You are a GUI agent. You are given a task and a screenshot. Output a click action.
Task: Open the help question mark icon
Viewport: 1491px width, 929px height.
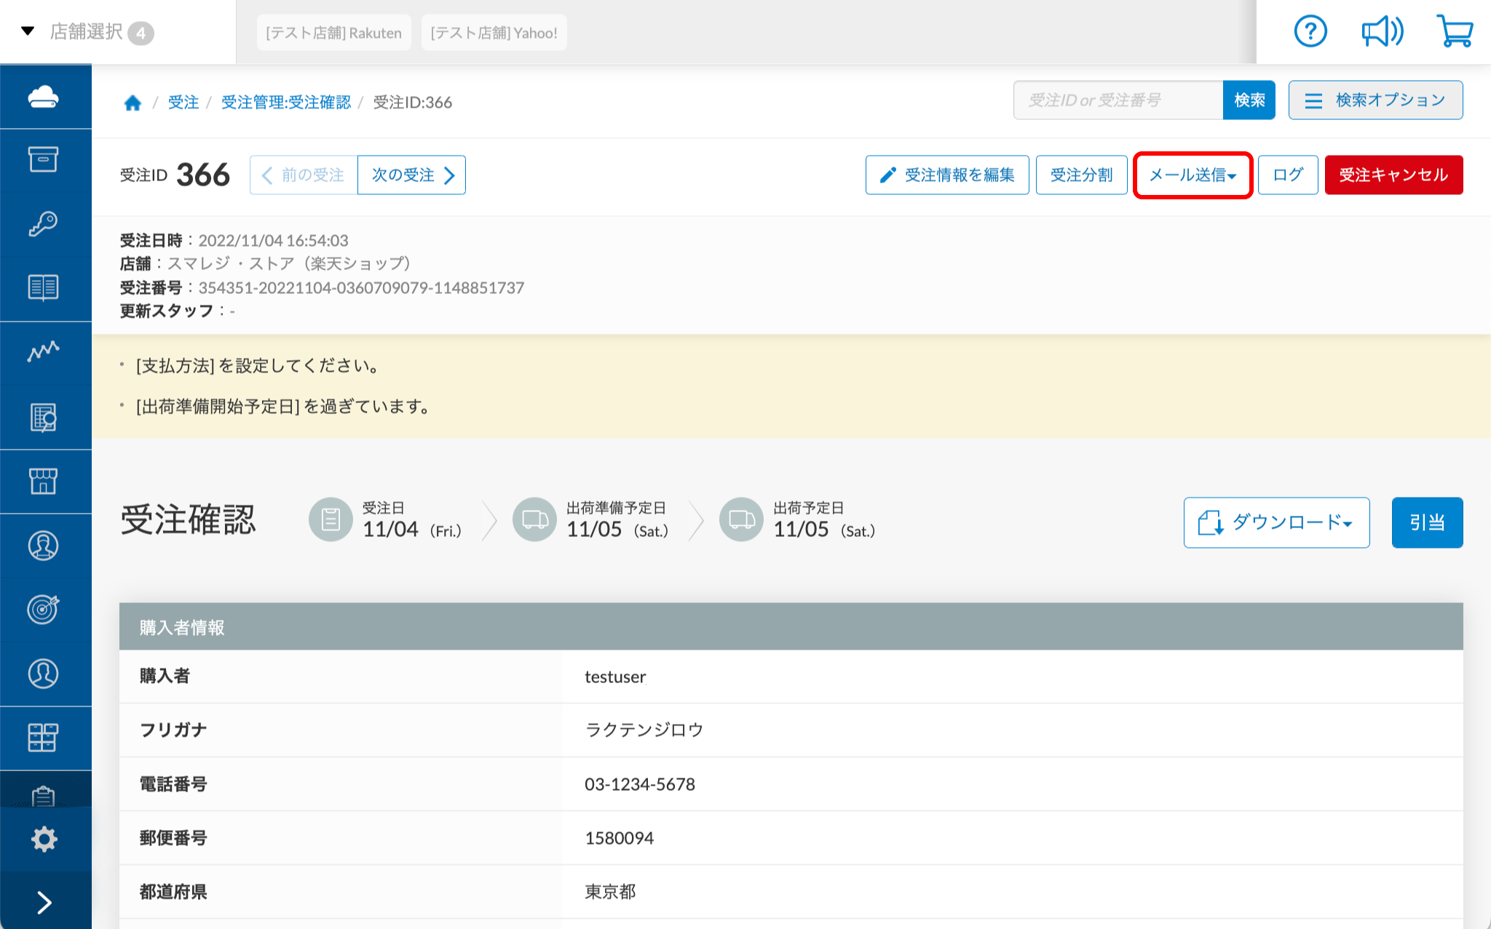pyautogui.click(x=1310, y=32)
